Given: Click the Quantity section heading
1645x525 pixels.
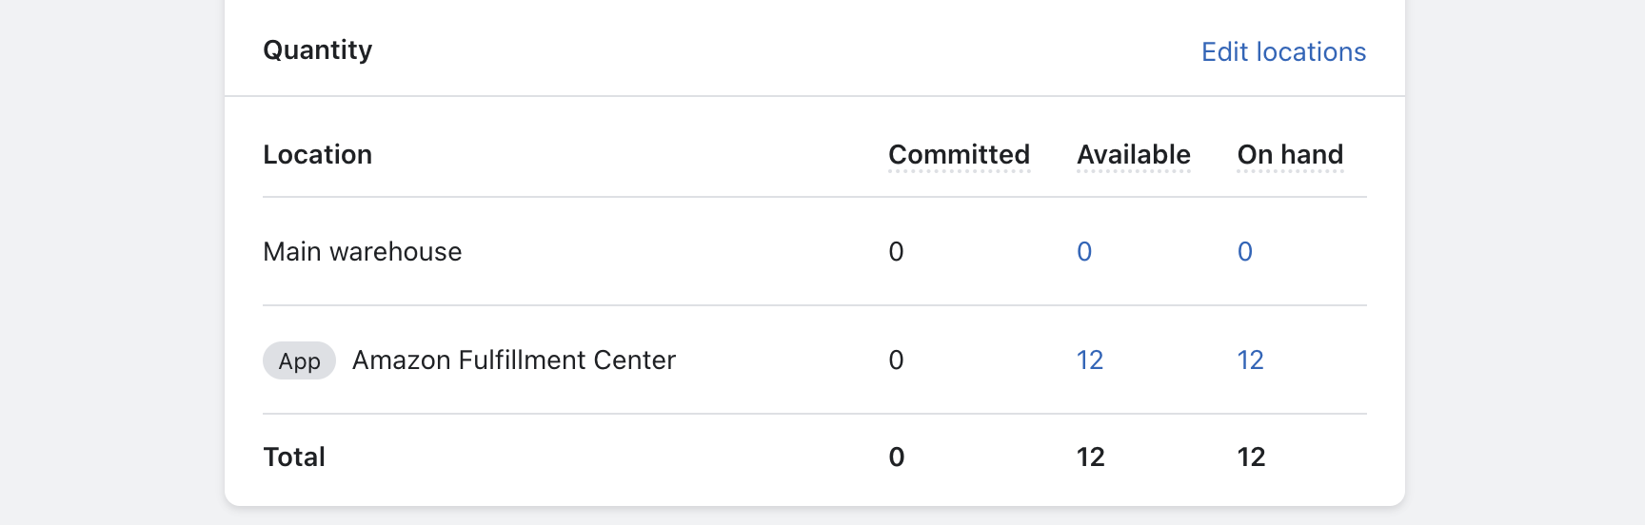Looking at the screenshot, I should click(317, 50).
